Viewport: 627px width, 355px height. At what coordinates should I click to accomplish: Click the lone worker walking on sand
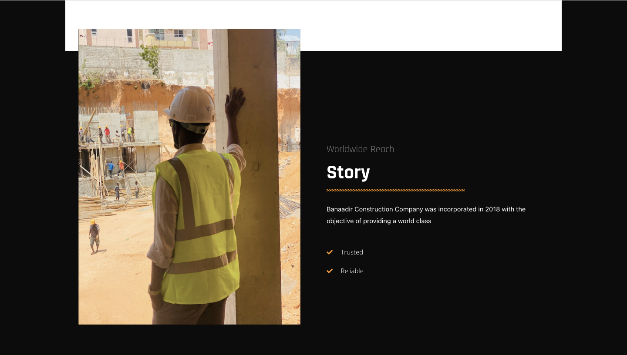94,236
